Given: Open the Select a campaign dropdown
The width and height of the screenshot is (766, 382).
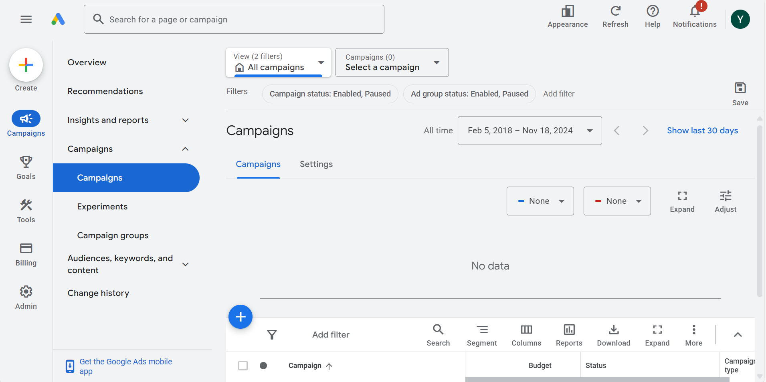Looking at the screenshot, I should (x=392, y=62).
